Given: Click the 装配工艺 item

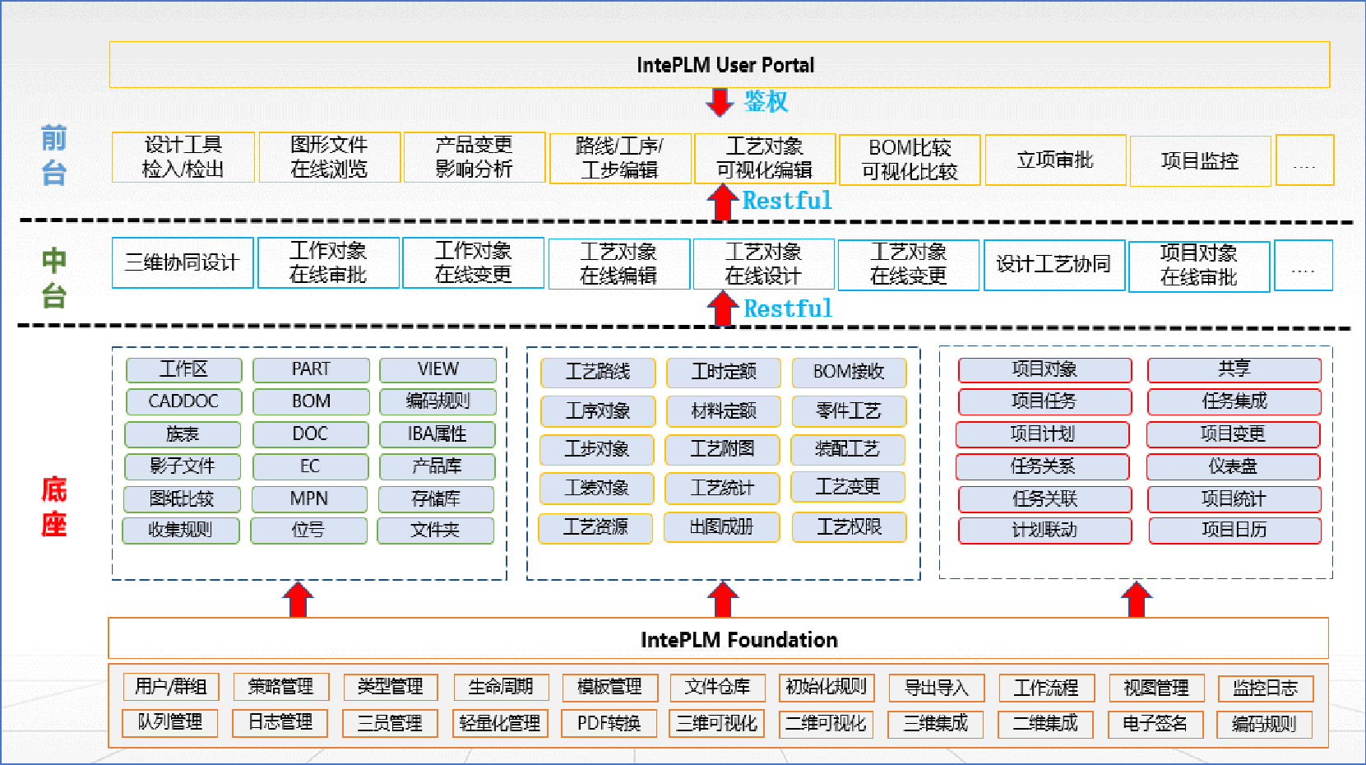Looking at the screenshot, I should pos(848,449).
